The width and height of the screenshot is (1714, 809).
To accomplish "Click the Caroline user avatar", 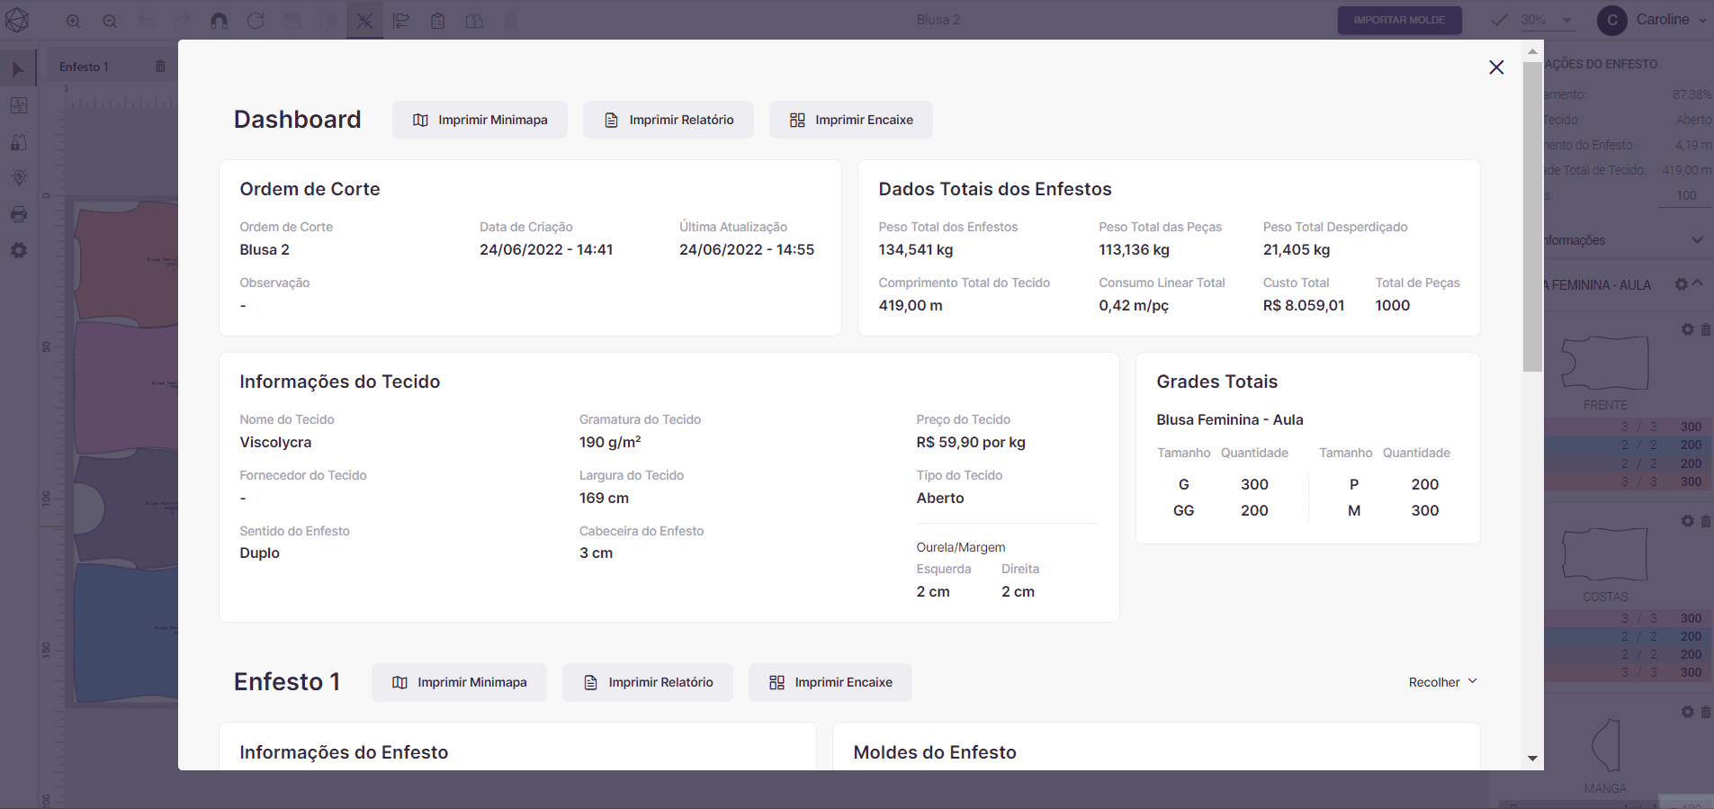I will 1612,20.
